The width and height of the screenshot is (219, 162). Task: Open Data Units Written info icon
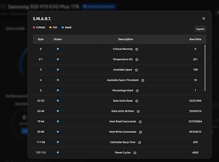pyautogui.click(x=138, y=111)
